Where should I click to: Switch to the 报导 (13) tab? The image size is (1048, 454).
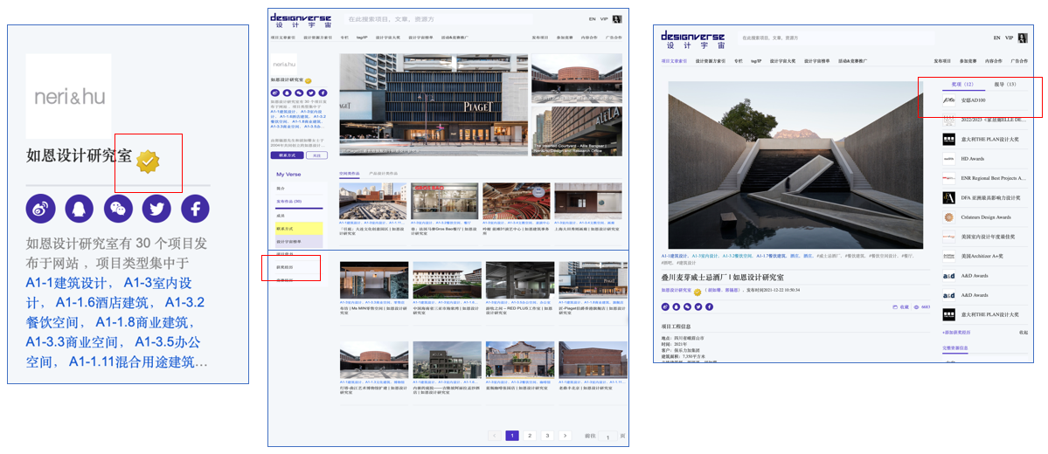[1005, 85]
